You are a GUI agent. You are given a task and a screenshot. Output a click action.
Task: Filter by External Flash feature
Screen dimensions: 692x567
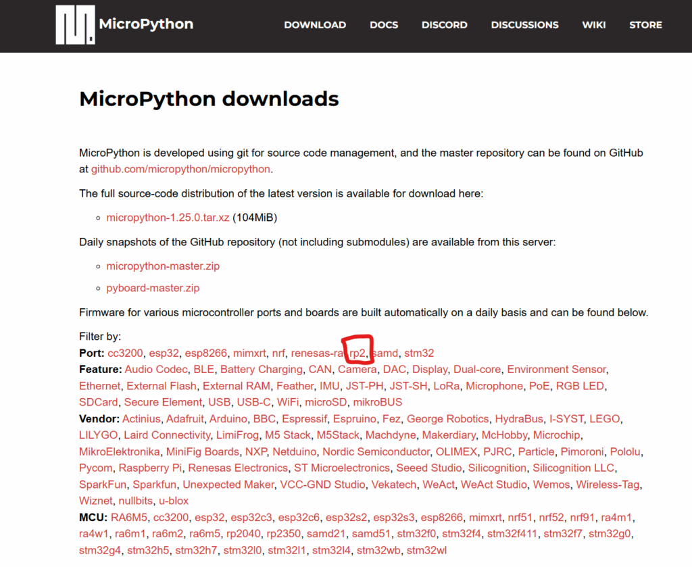[x=162, y=386]
